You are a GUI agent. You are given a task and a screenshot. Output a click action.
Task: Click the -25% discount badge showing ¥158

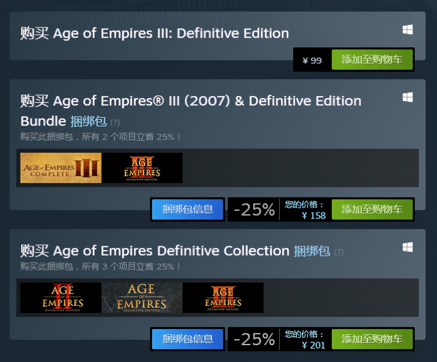point(254,210)
